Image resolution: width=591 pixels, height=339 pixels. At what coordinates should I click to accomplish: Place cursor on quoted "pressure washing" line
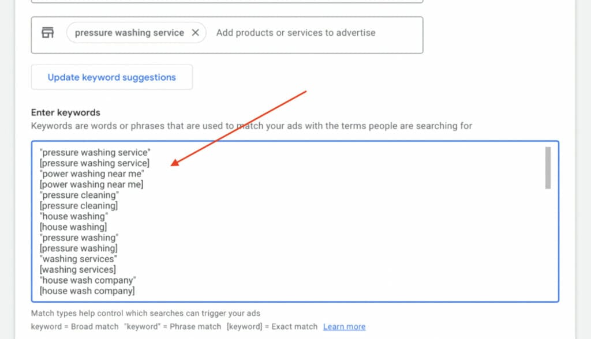click(79, 238)
